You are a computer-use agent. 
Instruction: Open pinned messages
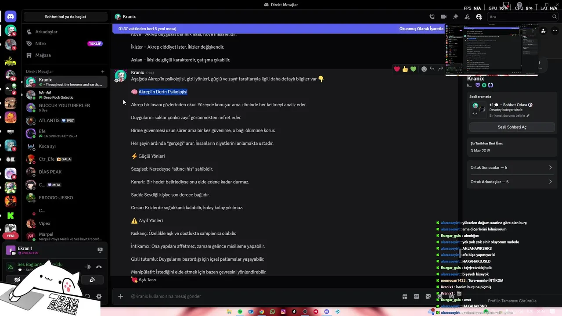[455, 17]
